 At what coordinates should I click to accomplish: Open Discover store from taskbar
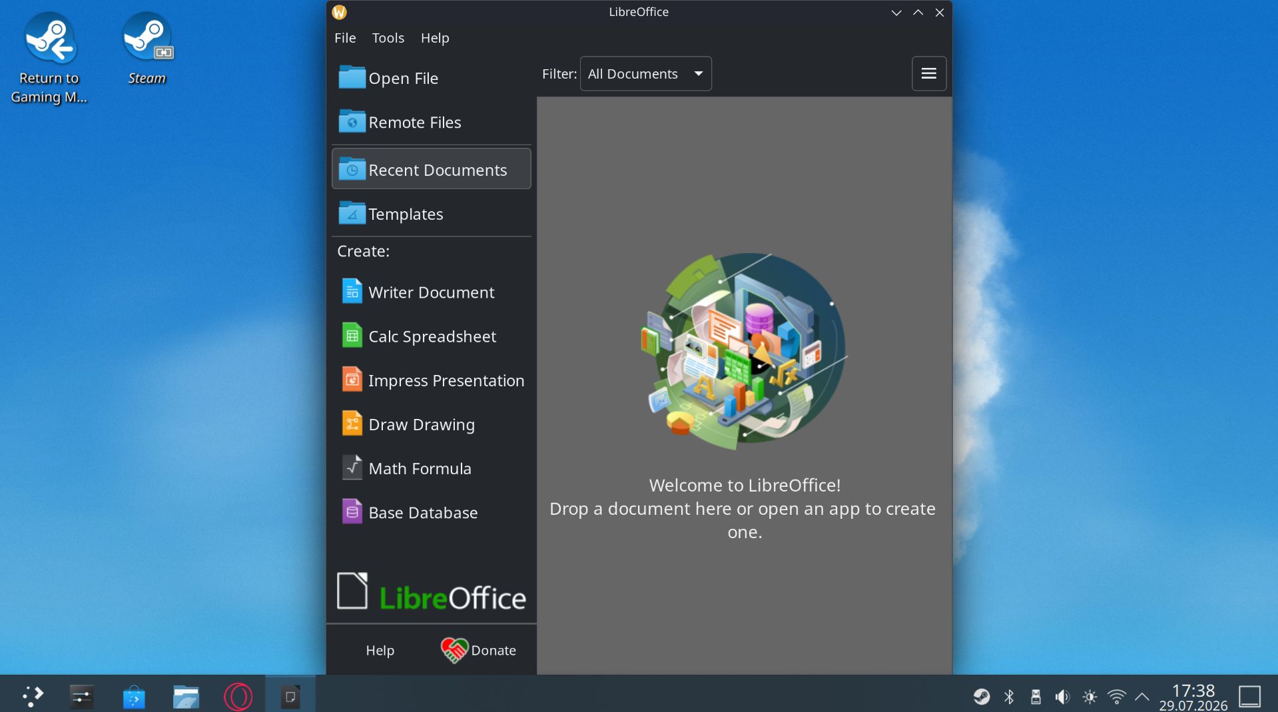click(134, 696)
